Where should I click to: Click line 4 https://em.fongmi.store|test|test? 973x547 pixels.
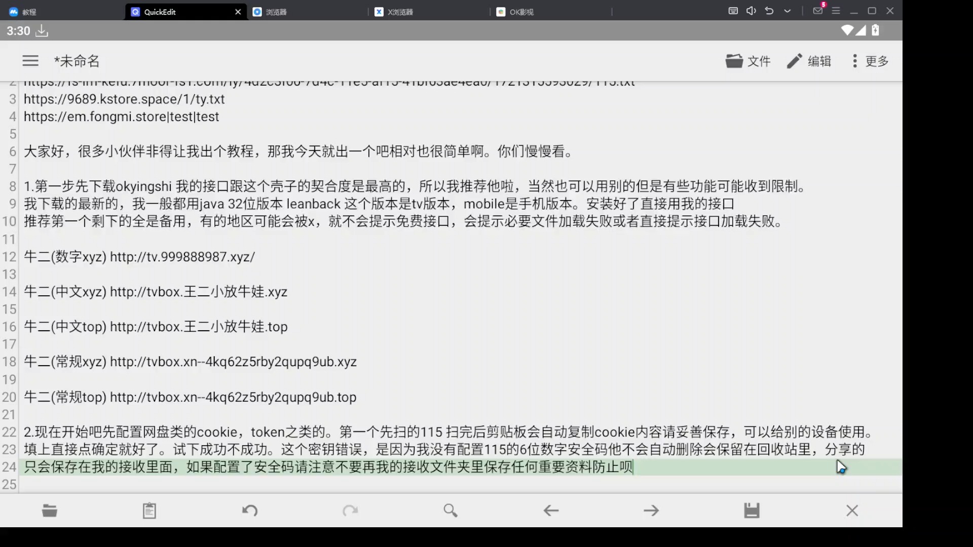pos(121,117)
